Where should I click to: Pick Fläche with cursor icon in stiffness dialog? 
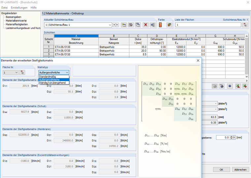click(22, 73)
